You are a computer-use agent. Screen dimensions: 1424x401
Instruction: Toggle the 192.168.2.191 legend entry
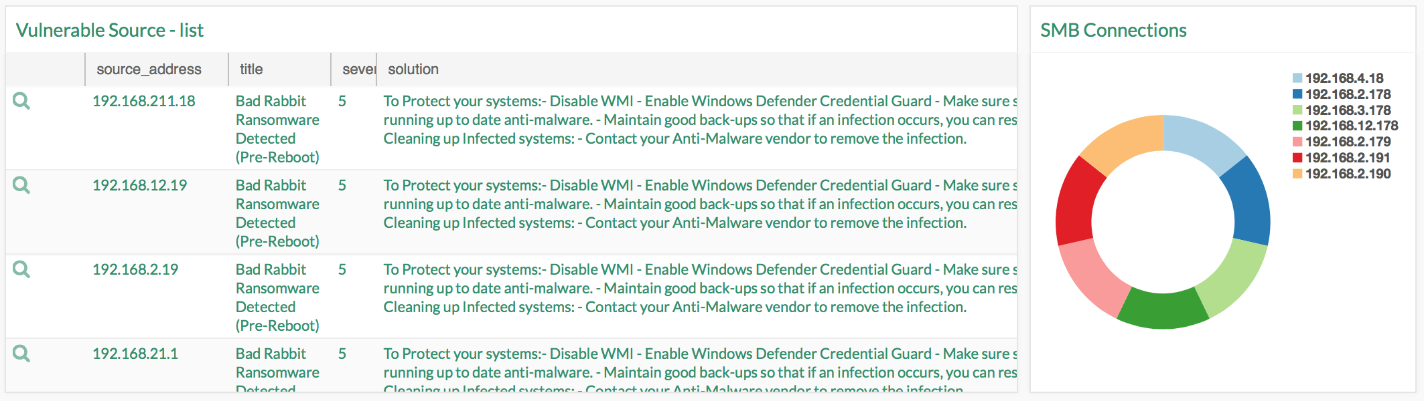pos(1348,158)
